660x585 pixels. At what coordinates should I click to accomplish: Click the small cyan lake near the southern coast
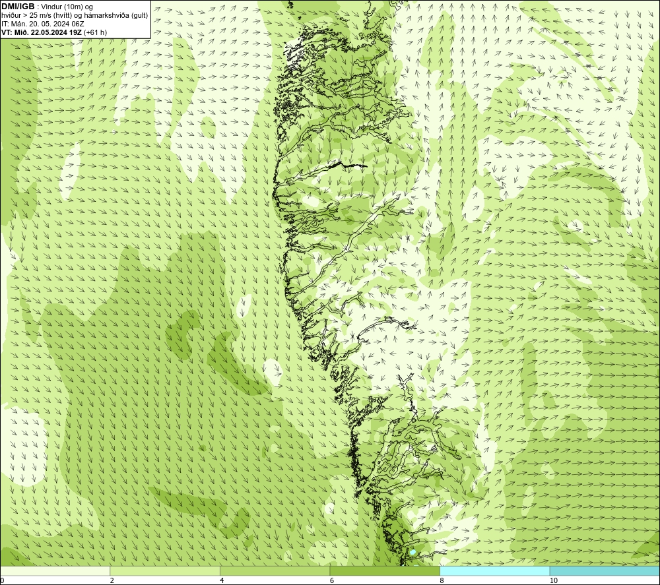tap(413, 552)
